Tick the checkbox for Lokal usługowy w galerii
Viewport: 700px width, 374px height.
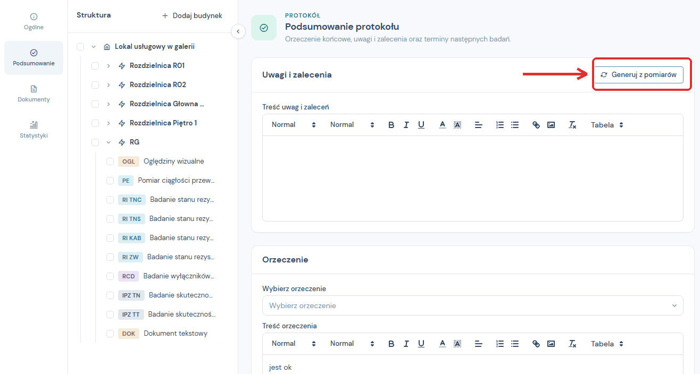[x=80, y=47]
